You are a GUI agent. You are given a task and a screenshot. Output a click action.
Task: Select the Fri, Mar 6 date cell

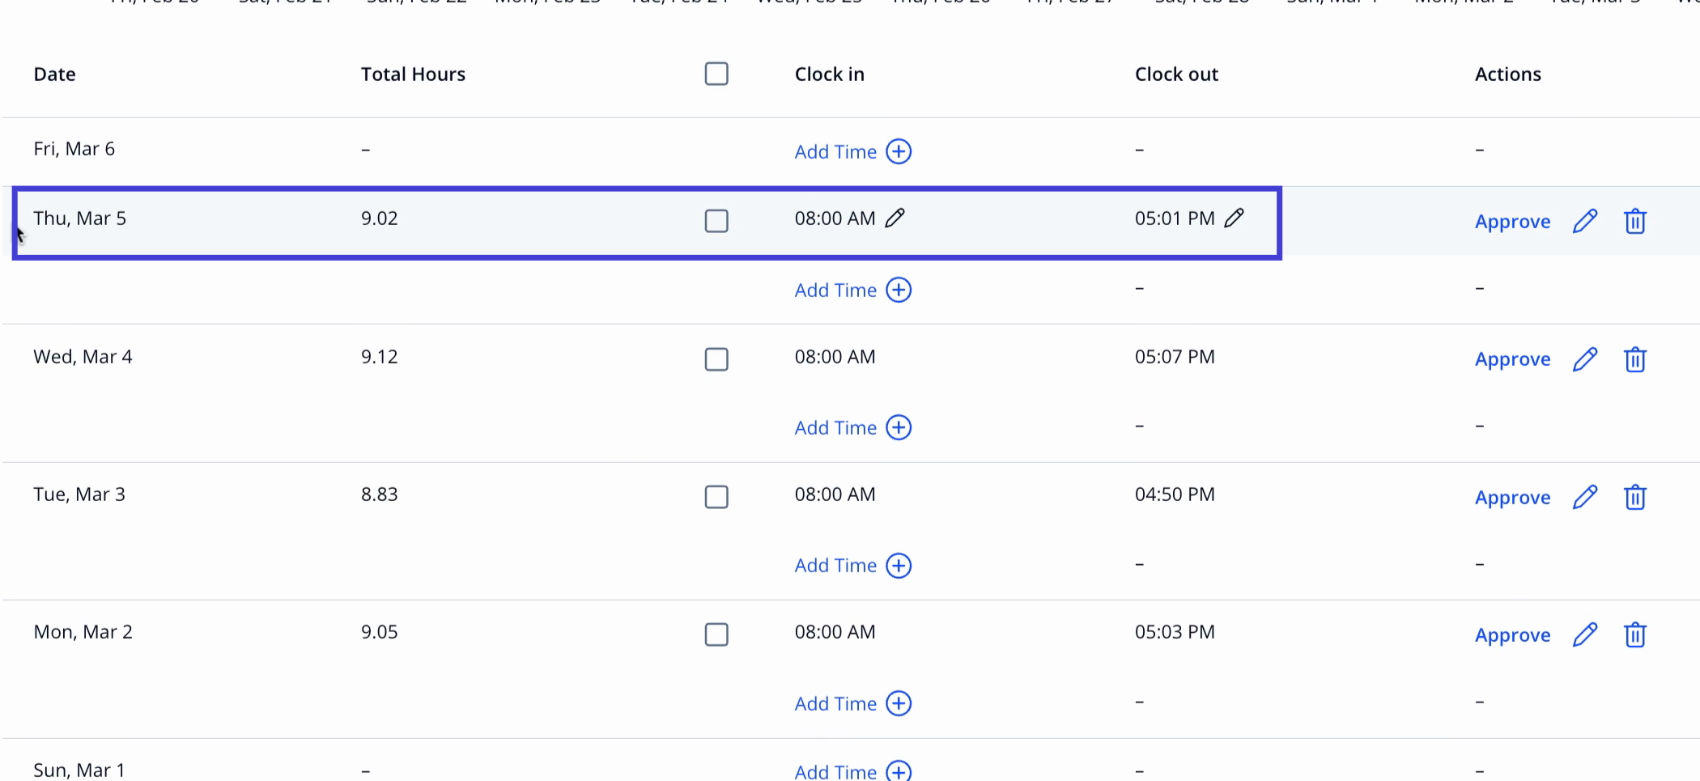tap(74, 149)
